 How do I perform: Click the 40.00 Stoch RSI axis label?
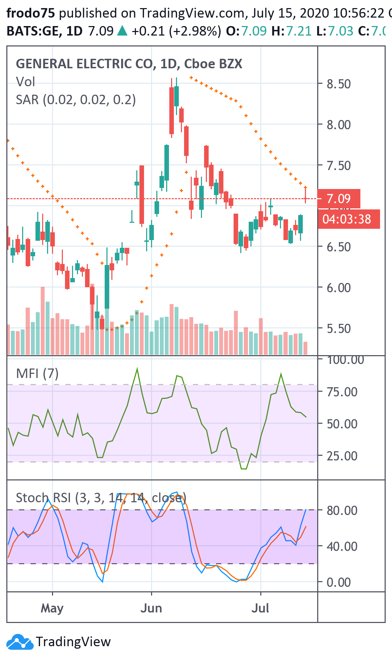[342, 546]
